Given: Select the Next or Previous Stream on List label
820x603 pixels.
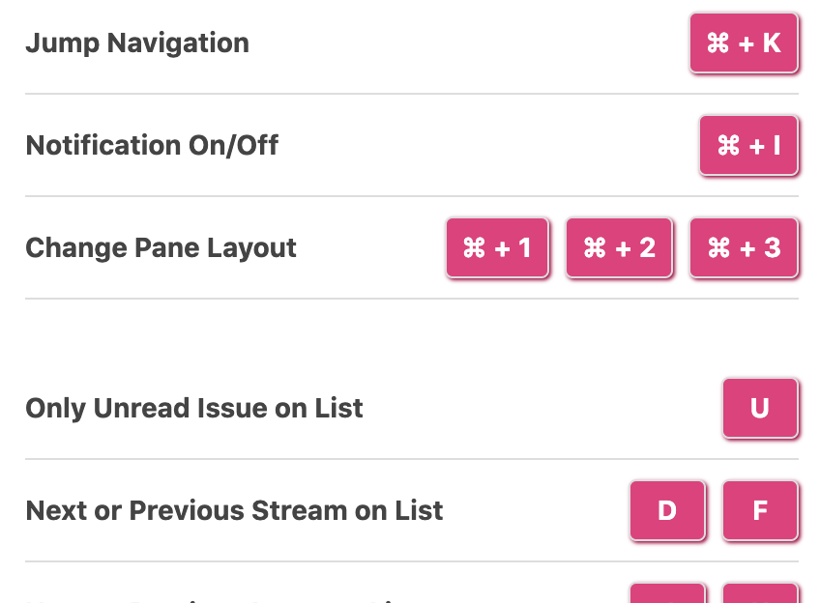Looking at the screenshot, I should (x=234, y=510).
